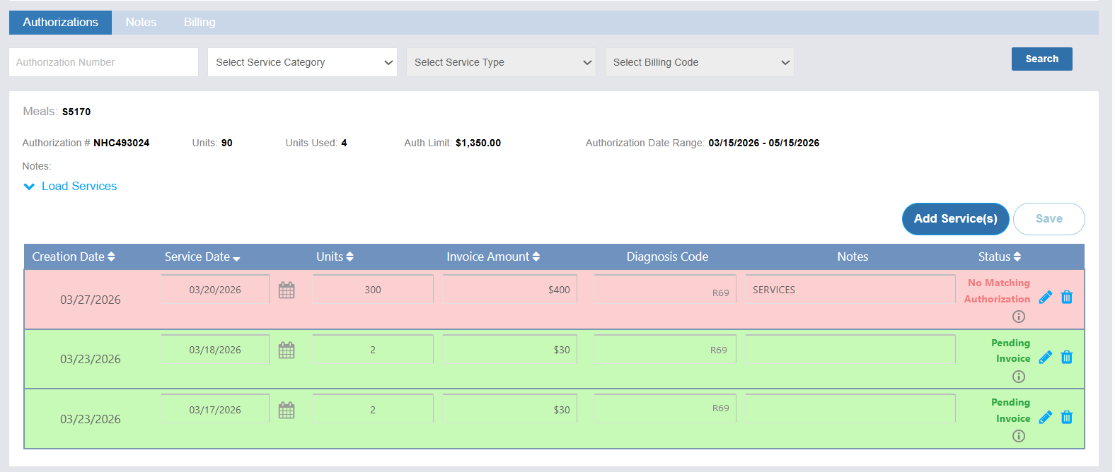Click trash icon for the 03/17/2026 service
Screen dimensions: 1115x472
coord(1067,418)
